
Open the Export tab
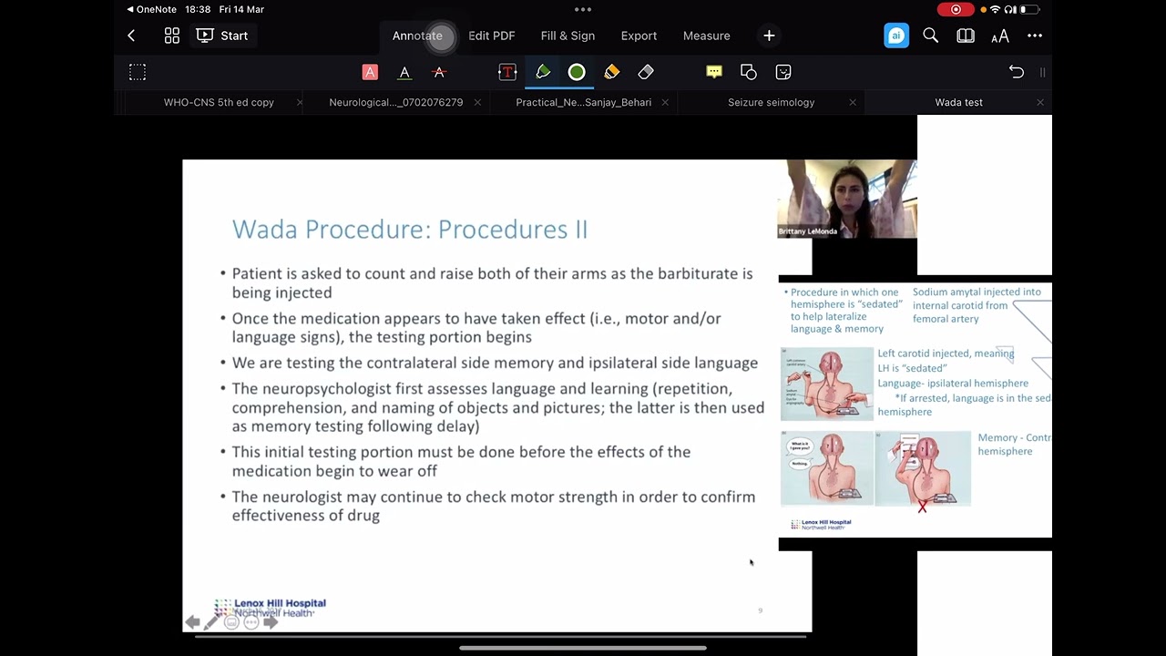(639, 36)
